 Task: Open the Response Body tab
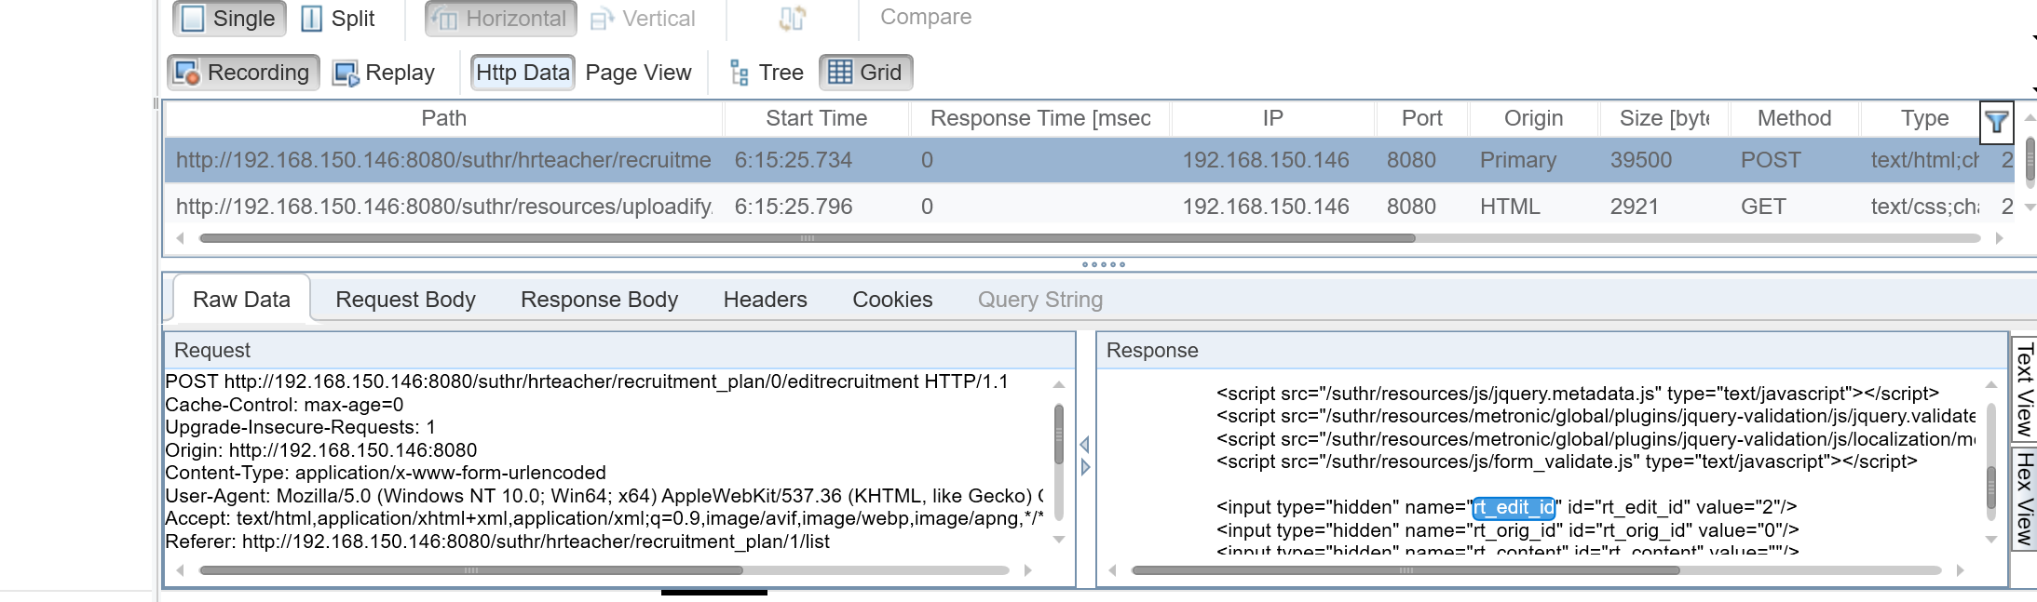click(599, 300)
